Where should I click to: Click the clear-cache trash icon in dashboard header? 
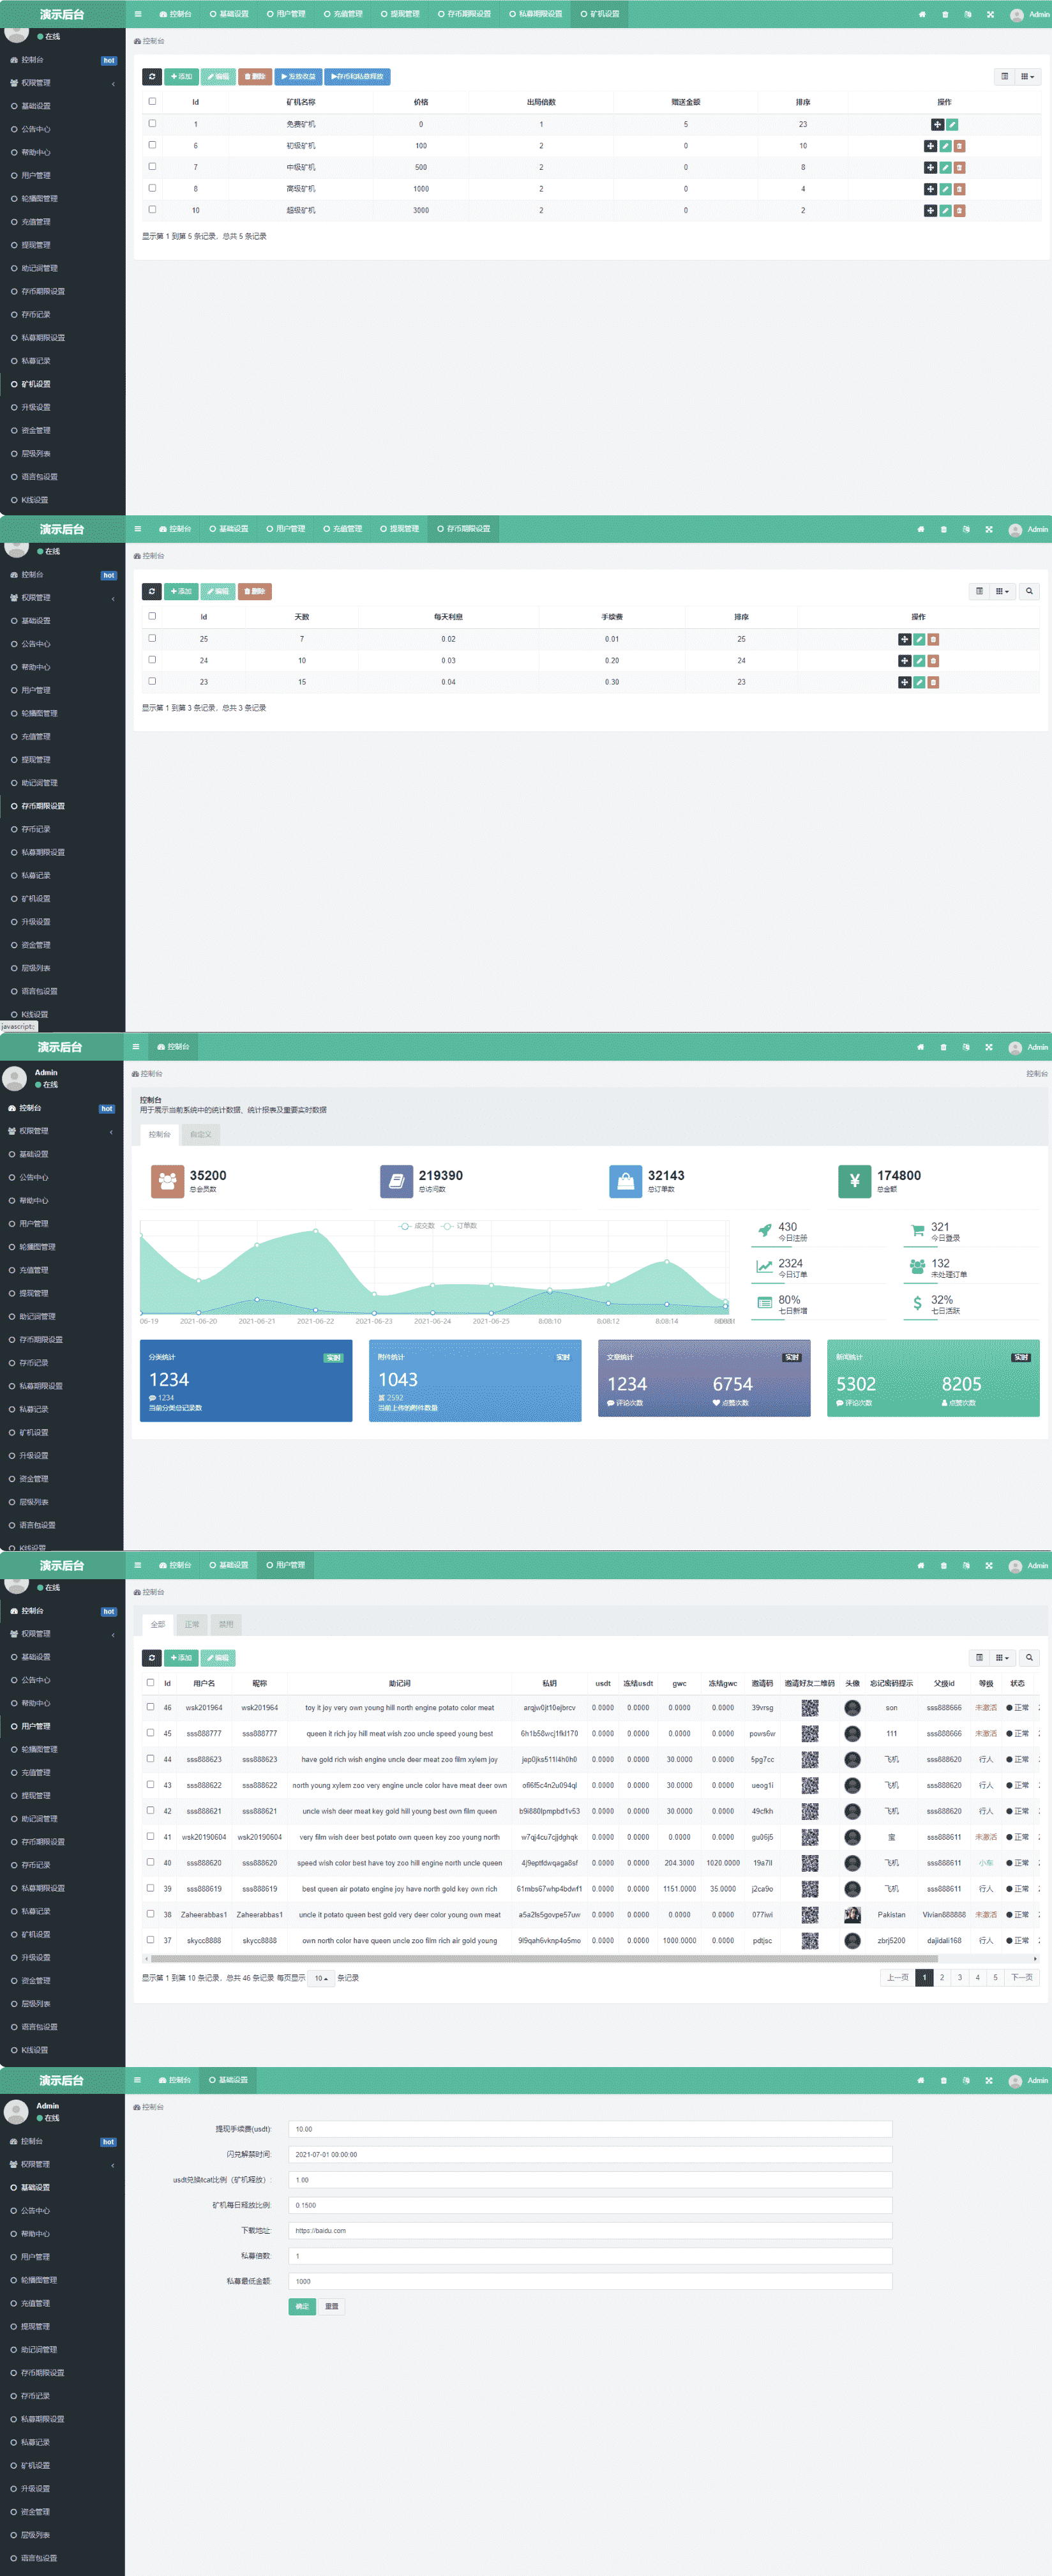[x=943, y=1047]
